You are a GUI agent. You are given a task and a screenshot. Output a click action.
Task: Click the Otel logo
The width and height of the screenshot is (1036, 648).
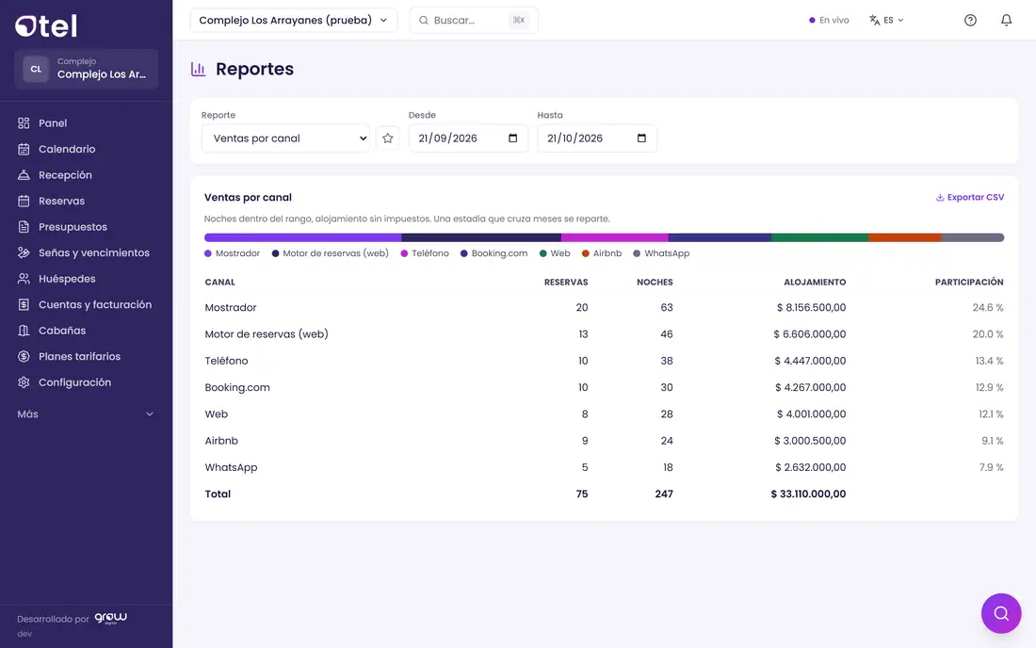click(x=46, y=25)
